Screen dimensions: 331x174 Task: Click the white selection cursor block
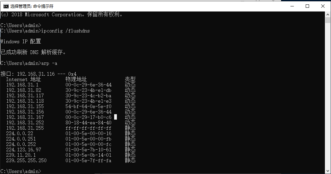point(116,117)
